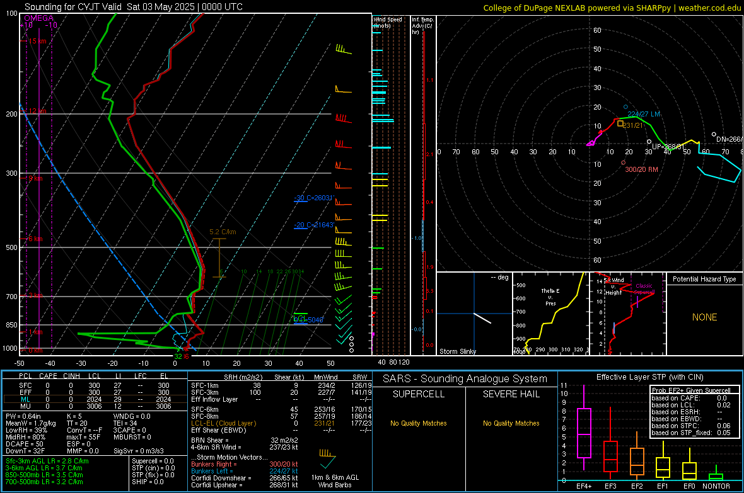Viewport: 744px width, 493px height.
Task: Select the SFC parcel row
Action: [x=95, y=385]
